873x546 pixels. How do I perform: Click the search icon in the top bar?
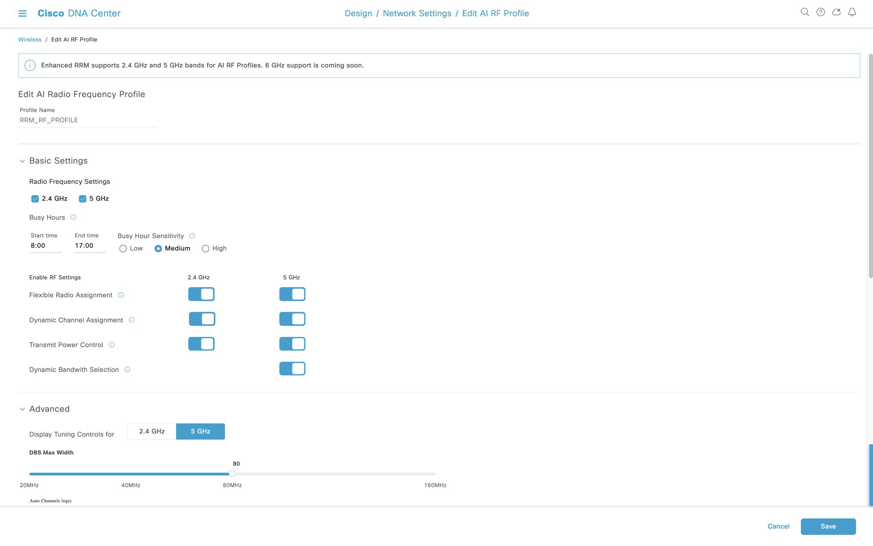click(x=805, y=12)
